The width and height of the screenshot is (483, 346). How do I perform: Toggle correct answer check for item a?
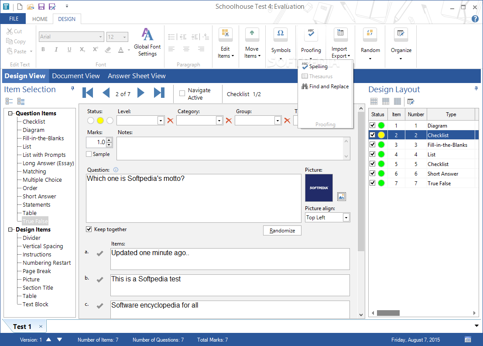100,253
